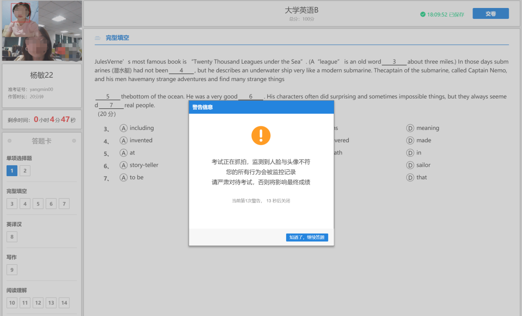Select option A "including" for question 3

click(x=124, y=128)
